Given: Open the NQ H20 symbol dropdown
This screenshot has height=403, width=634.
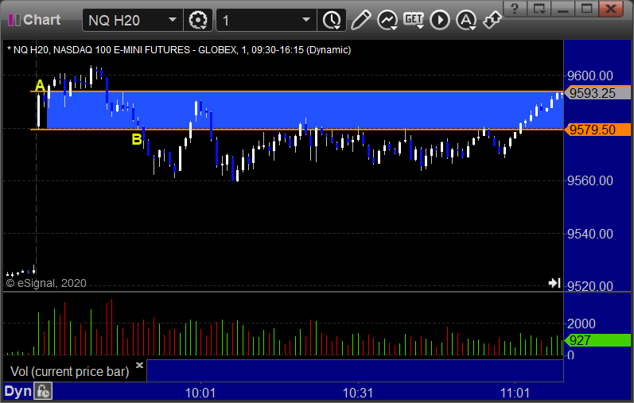Looking at the screenshot, I should (x=173, y=20).
